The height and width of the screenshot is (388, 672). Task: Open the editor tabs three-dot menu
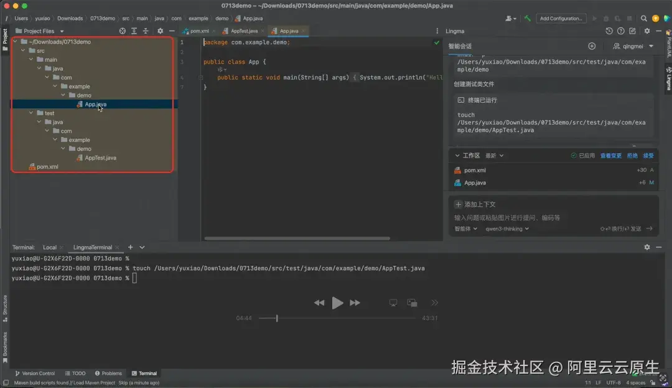437,31
